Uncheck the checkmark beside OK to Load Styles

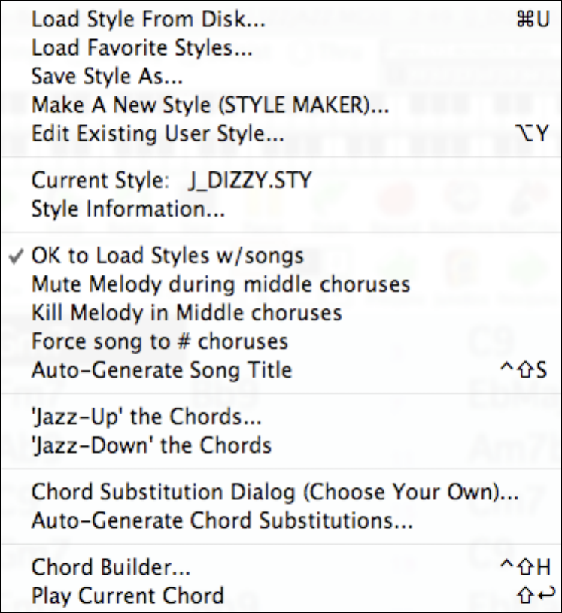[x=16, y=256]
